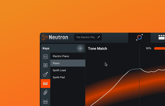Choose Synth Pad from the list

[x=68, y=77]
